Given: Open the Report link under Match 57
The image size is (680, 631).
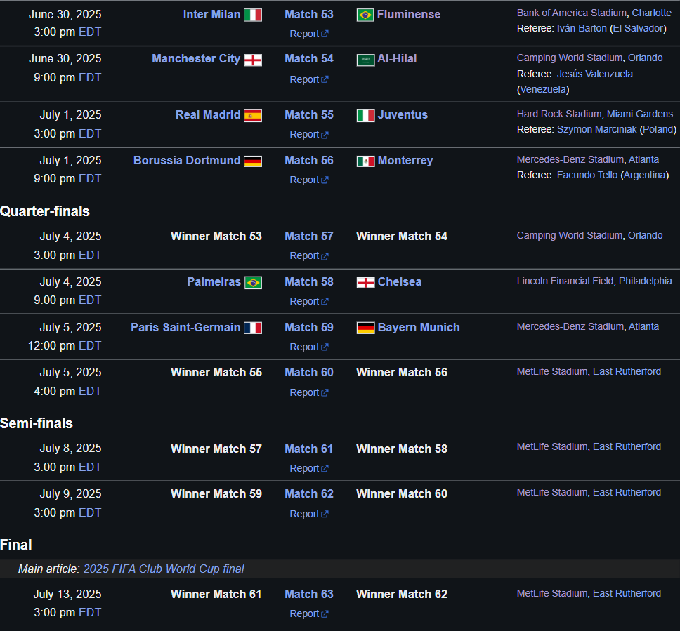Looking at the screenshot, I should (309, 255).
